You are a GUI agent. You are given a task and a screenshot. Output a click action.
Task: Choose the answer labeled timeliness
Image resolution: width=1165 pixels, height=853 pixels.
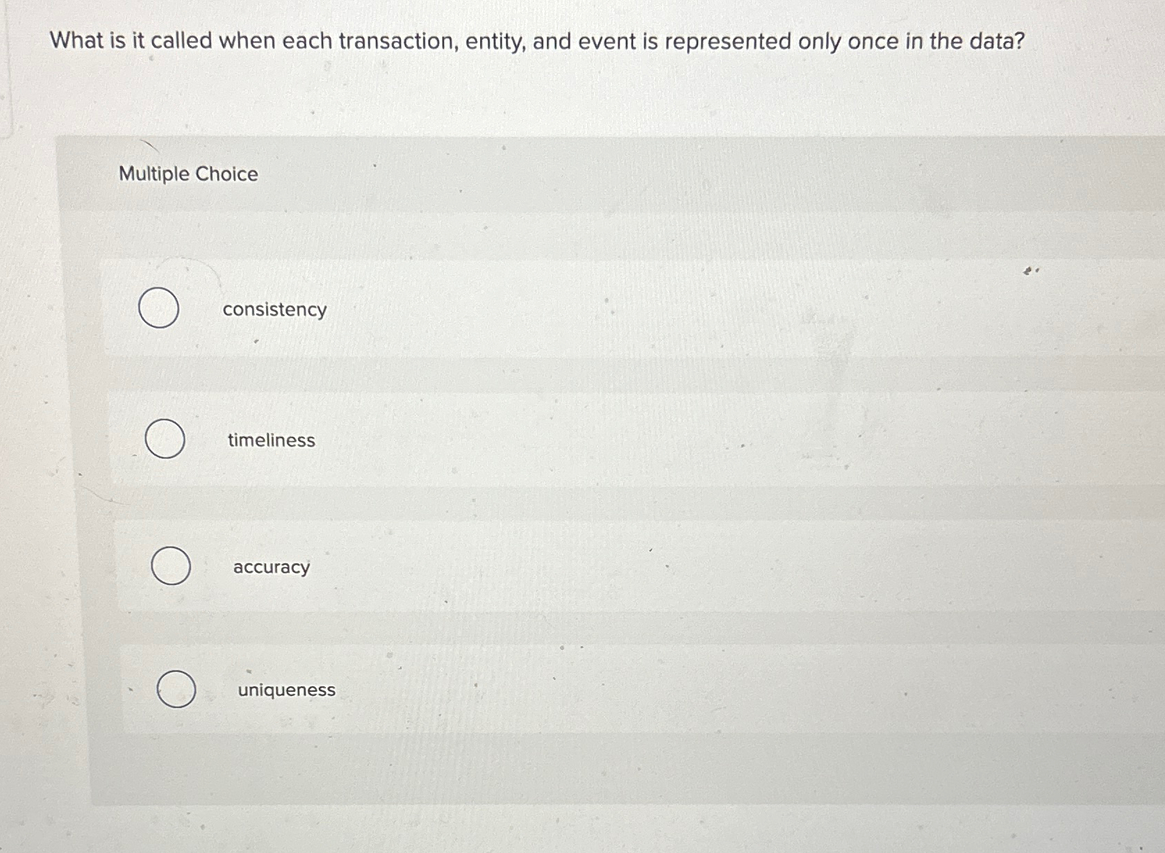click(x=270, y=440)
